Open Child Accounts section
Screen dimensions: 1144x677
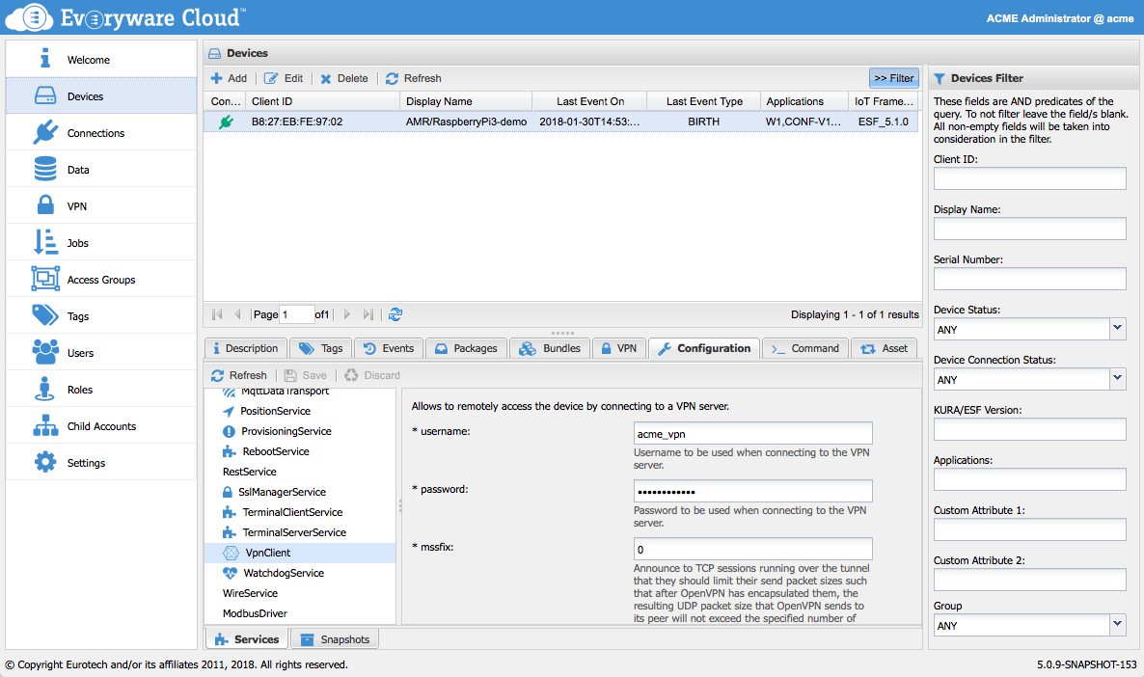tap(101, 426)
